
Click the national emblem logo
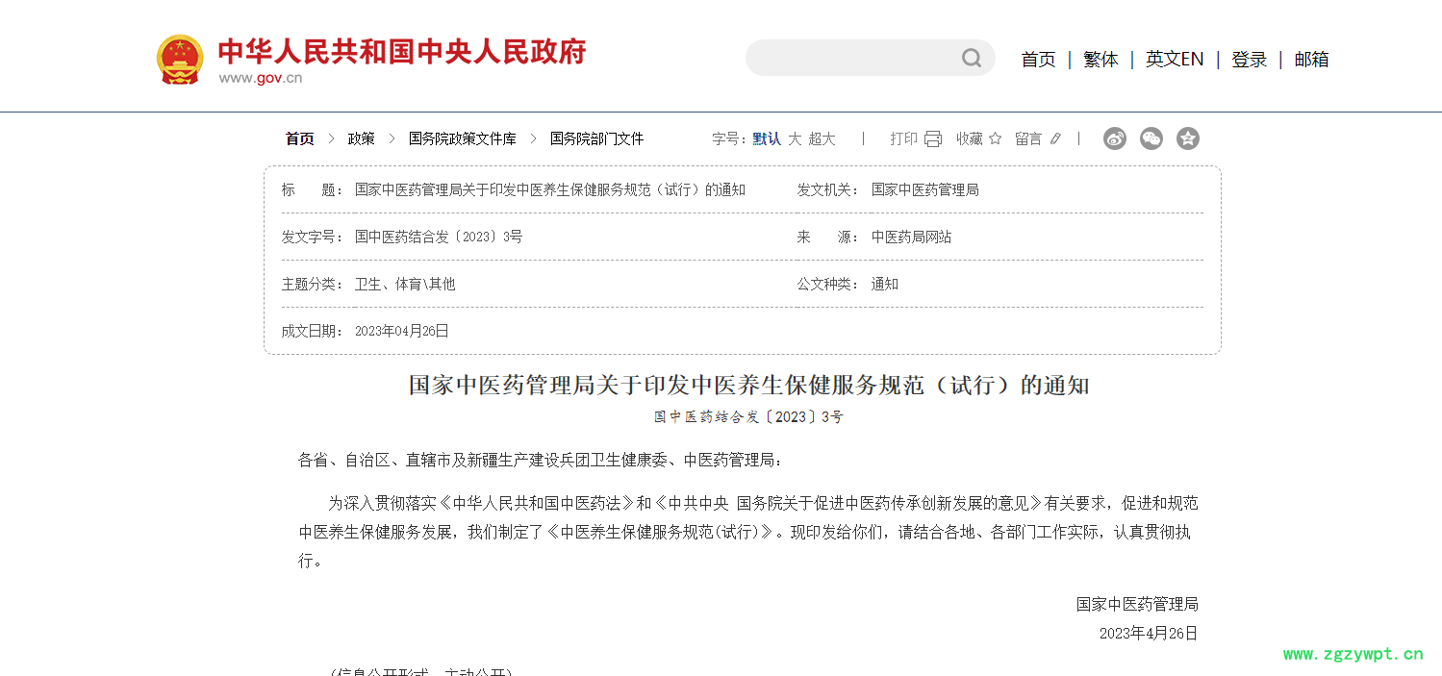point(180,60)
